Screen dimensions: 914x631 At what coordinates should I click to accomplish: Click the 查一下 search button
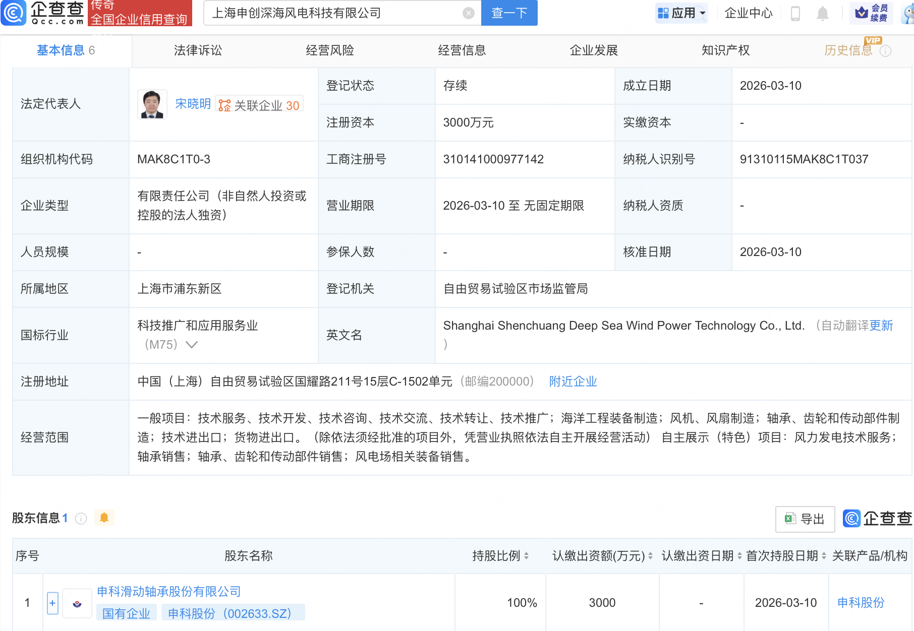pyautogui.click(x=508, y=14)
